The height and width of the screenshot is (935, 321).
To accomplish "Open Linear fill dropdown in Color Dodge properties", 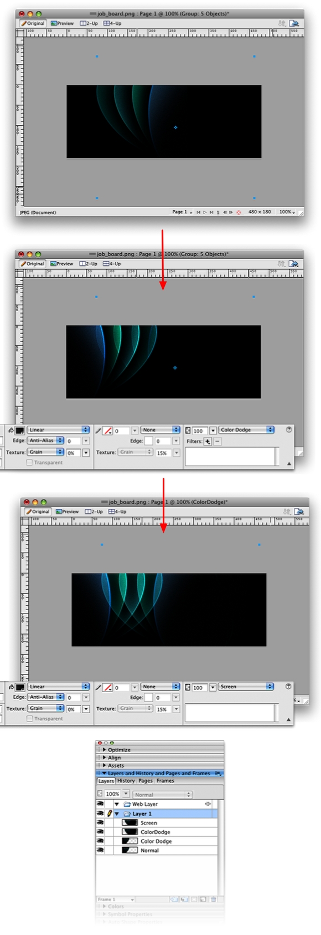I will pos(58,430).
